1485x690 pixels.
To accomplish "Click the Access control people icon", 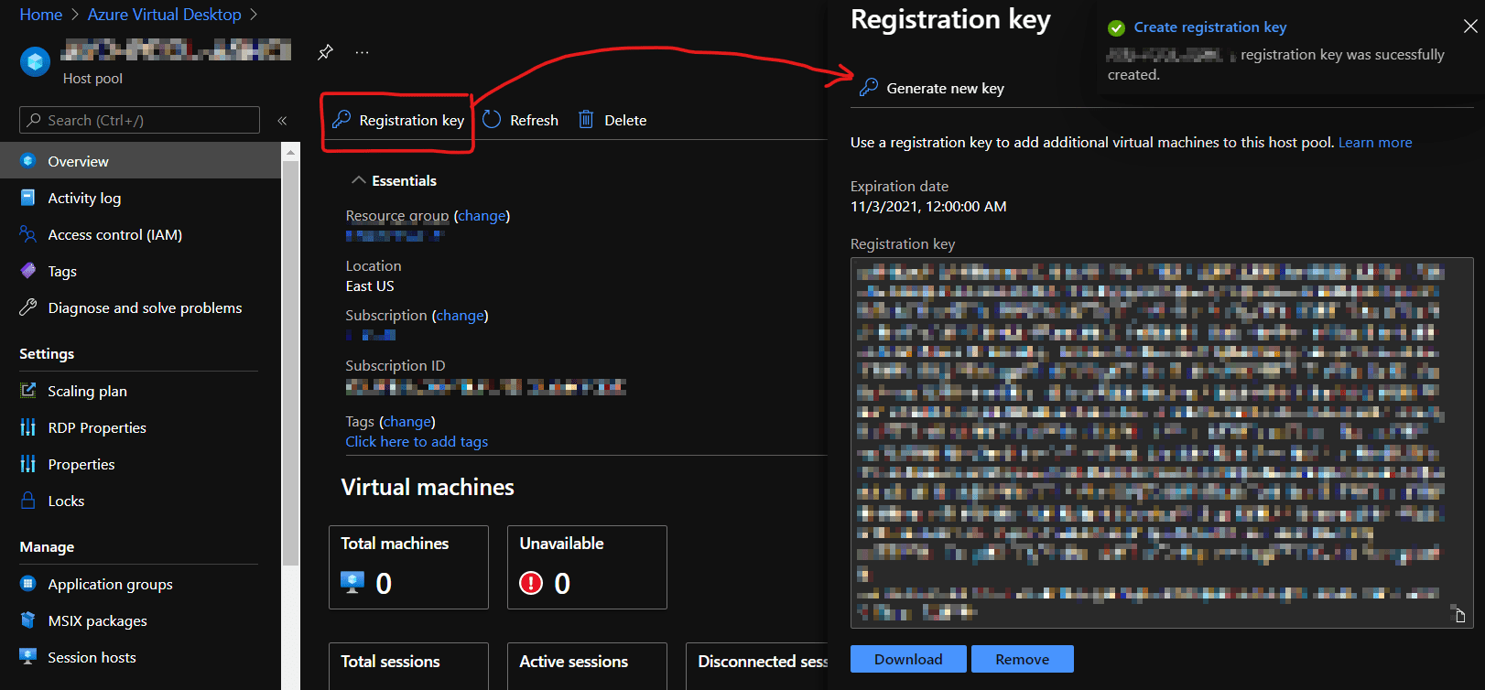I will coord(28,234).
